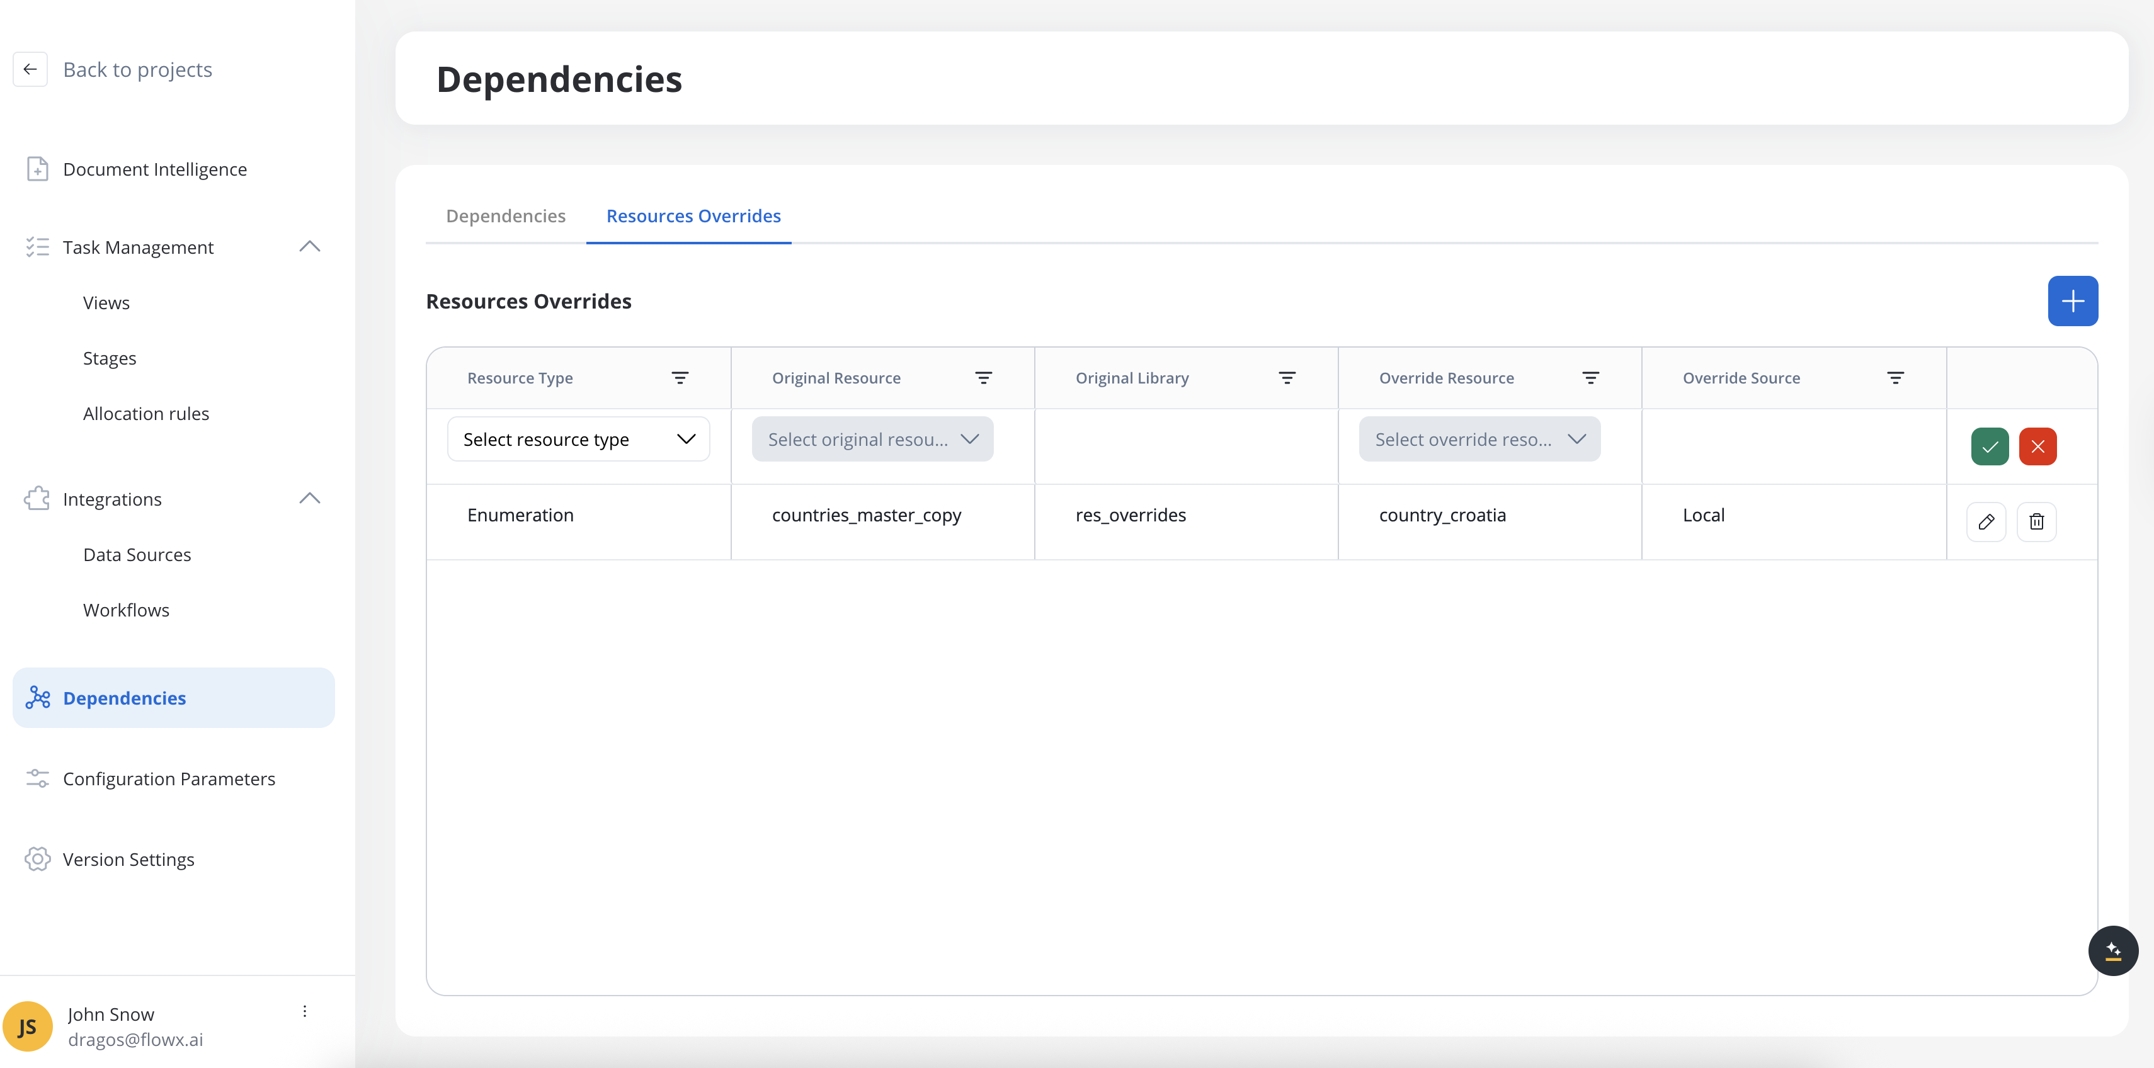The image size is (2154, 1068).
Task: Filter the Resource Type column
Action: click(680, 378)
